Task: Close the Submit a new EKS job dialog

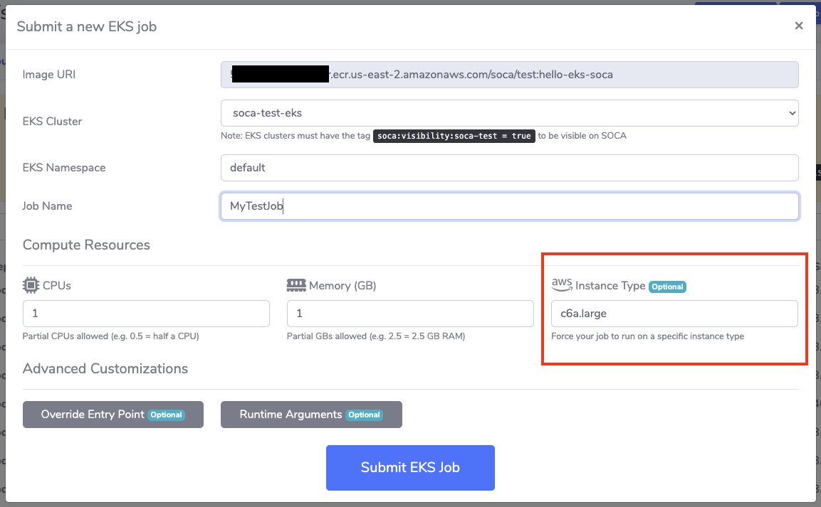Action: (798, 26)
